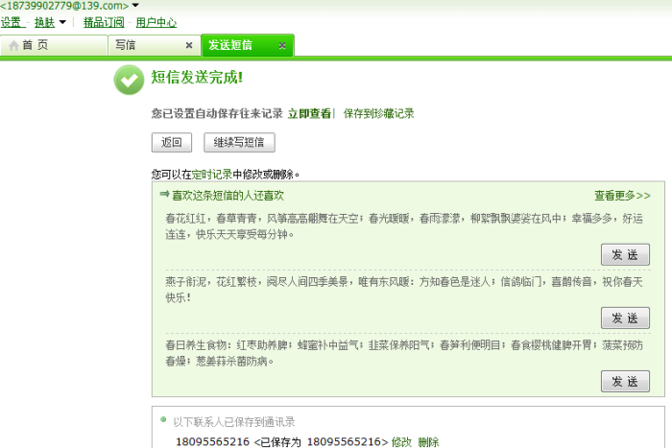Screen dimensions: 672x448
Task: Expand the 换肤 skin dropdown arrow
Action: (62, 22)
